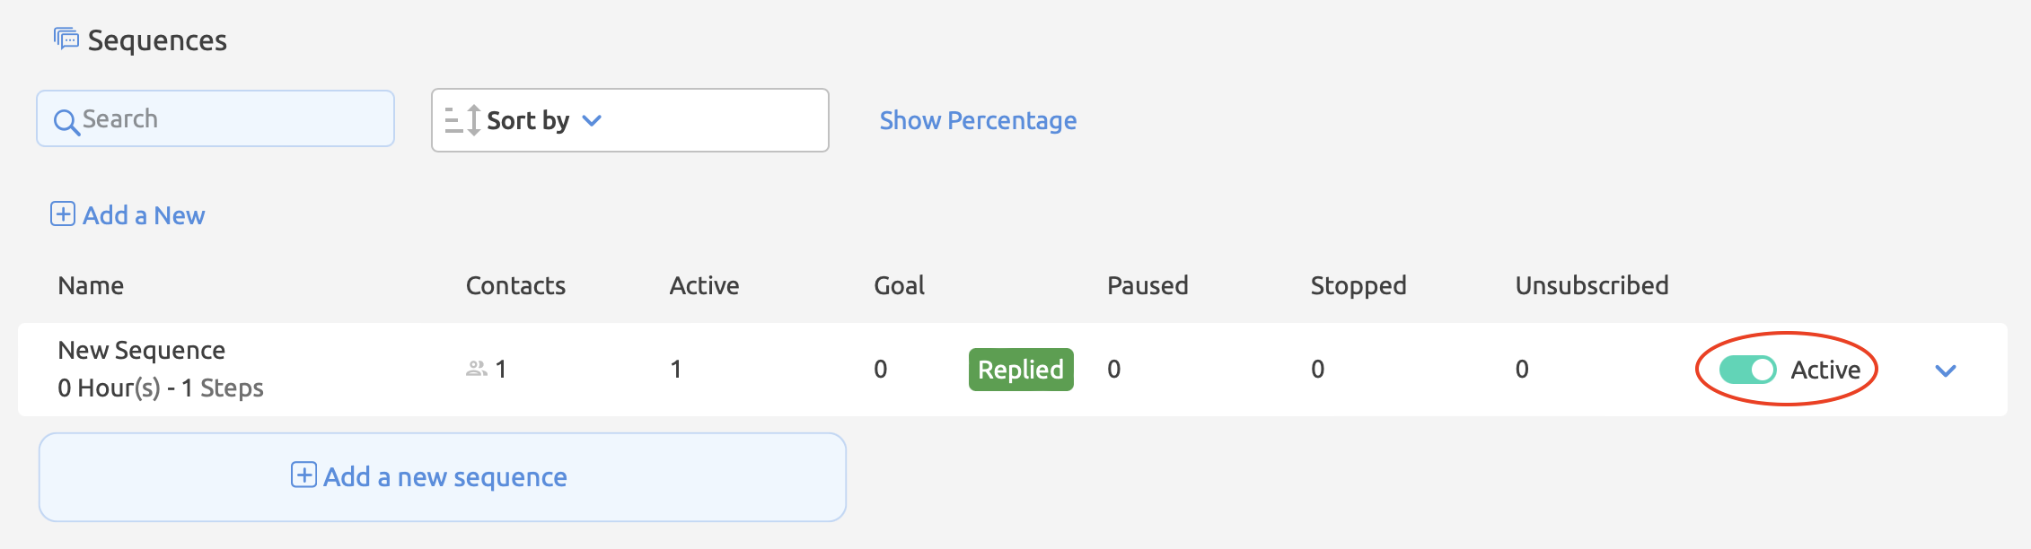
Task: Click the sort lines-and-arrows icon
Action: pos(463,120)
